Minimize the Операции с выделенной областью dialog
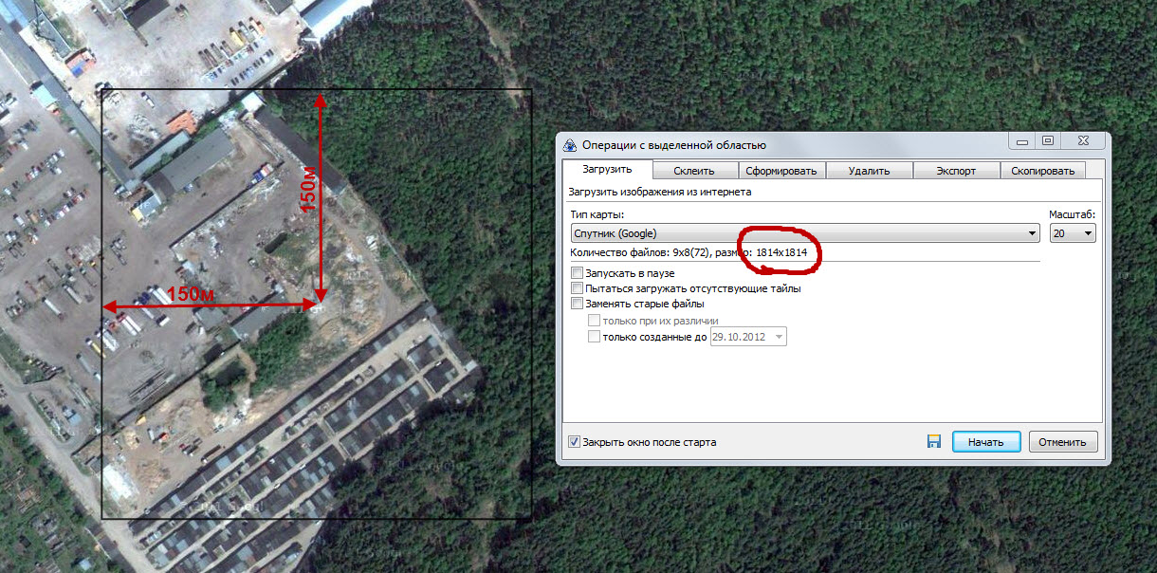The height and width of the screenshot is (573, 1157). coord(1021,141)
